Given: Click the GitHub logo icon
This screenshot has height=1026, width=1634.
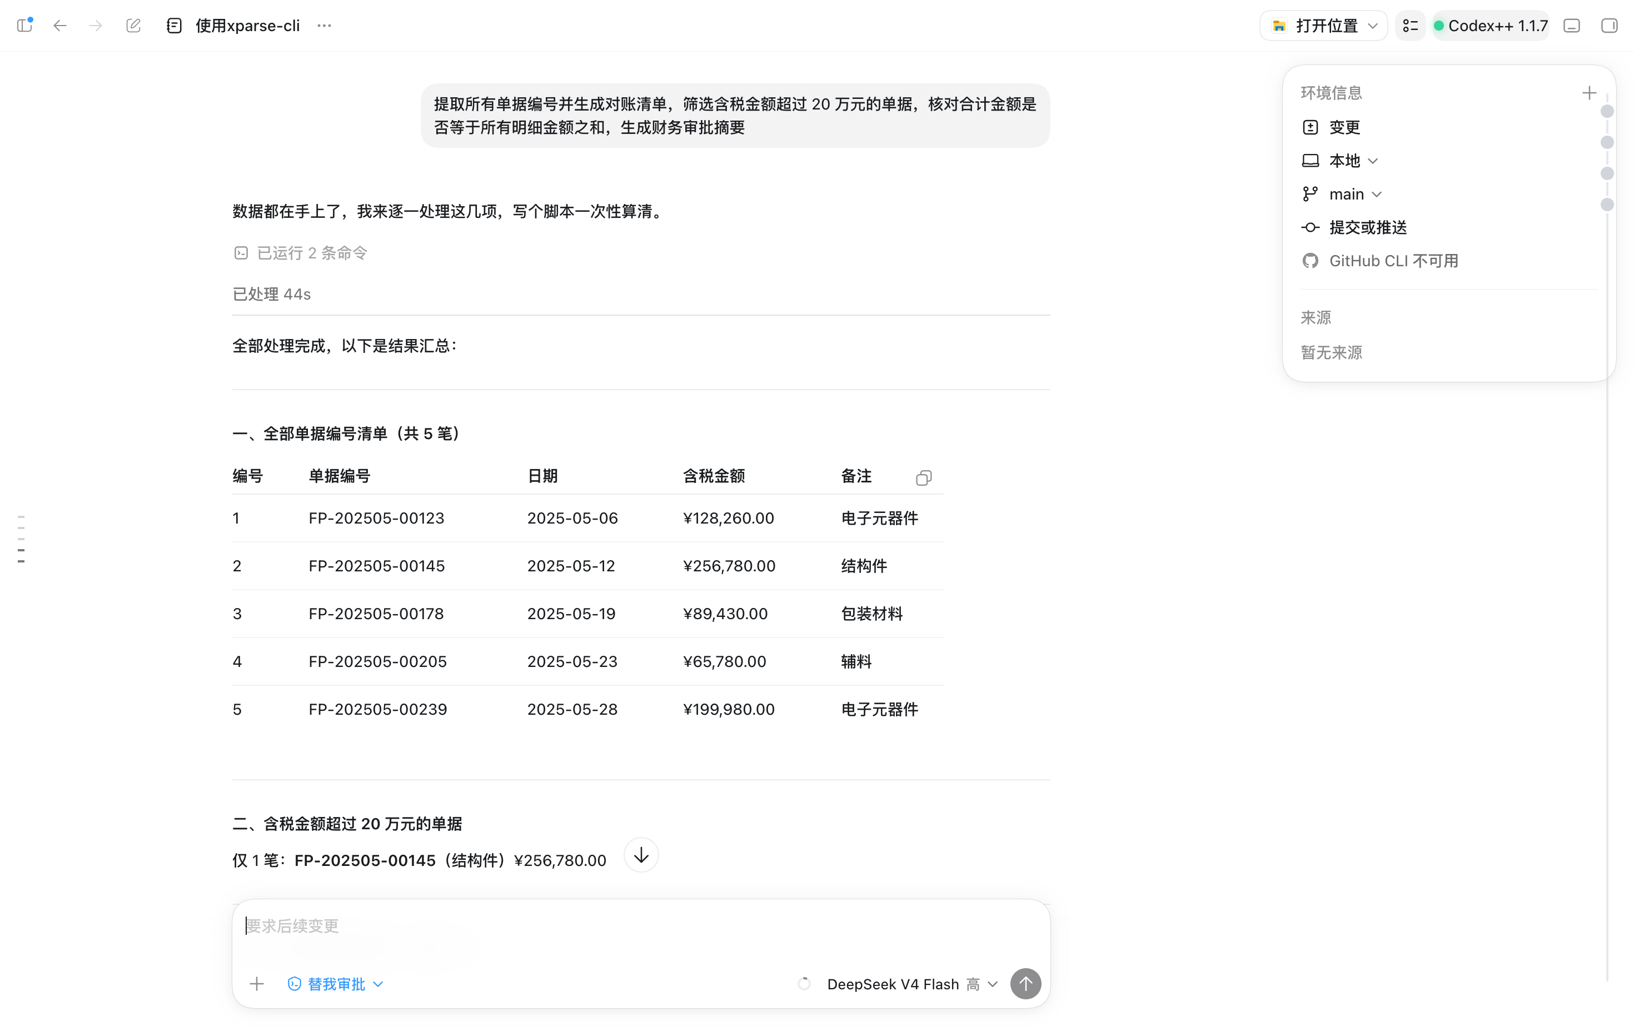Looking at the screenshot, I should pos(1311,261).
